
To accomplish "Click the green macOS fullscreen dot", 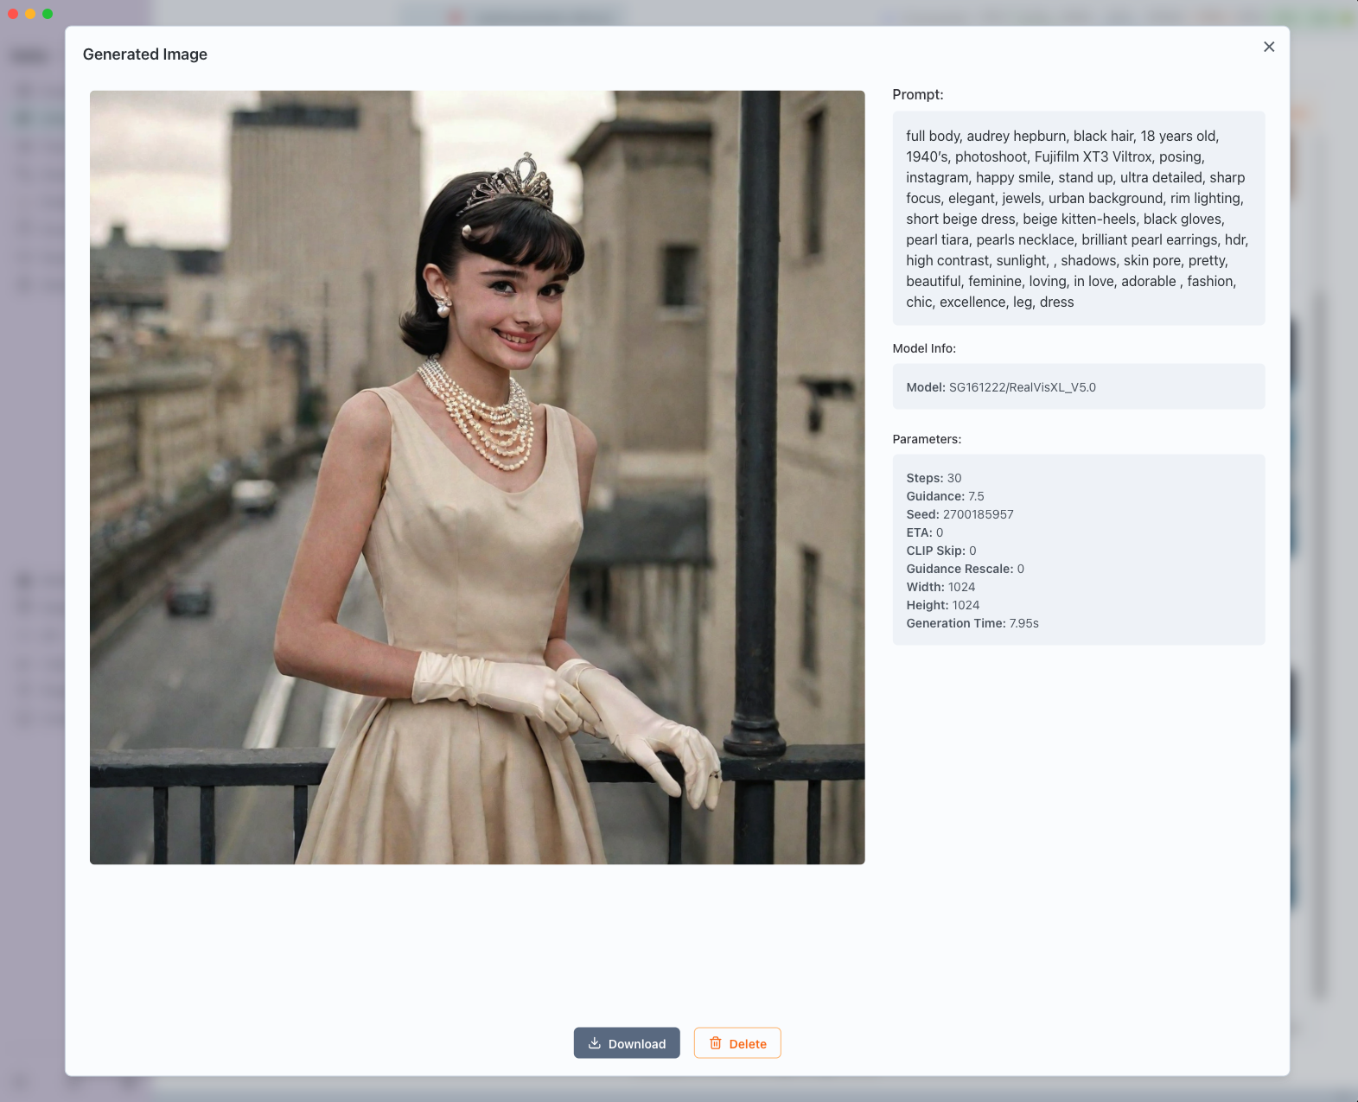I will pos(48,13).
